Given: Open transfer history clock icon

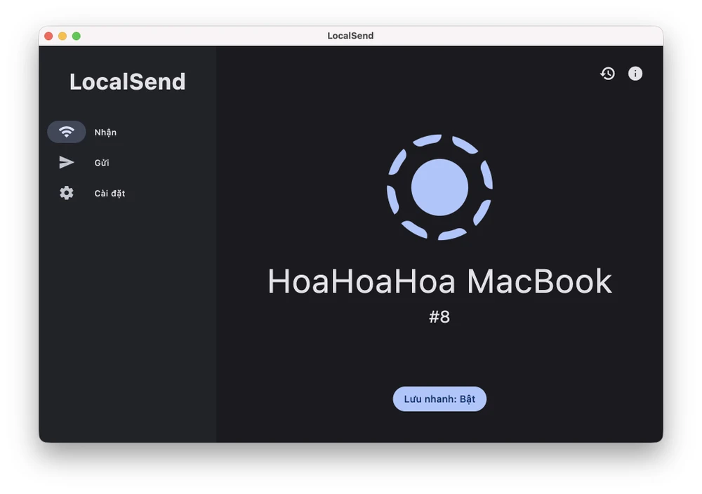Looking at the screenshot, I should pyautogui.click(x=607, y=74).
